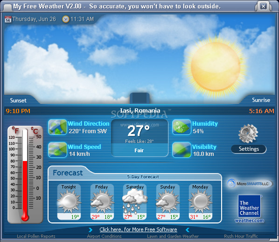Select the Tonight forecast sun icon
The width and height of the screenshot is (279, 242).
coord(69,201)
